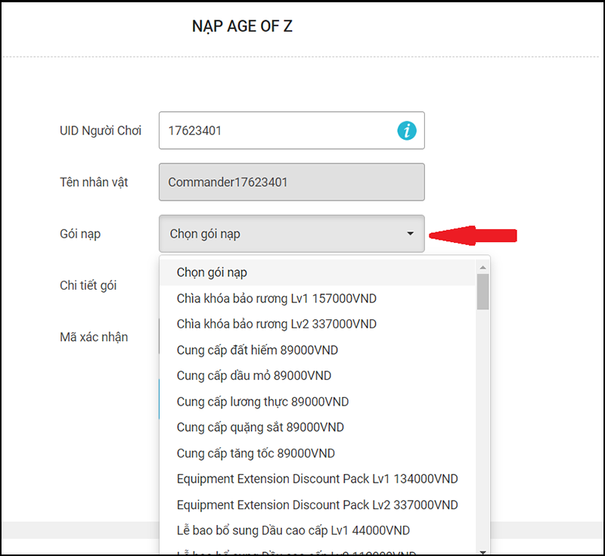Click the 'Mã xác nhận' label
Screen dimensions: 605x556
(x=94, y=337)
